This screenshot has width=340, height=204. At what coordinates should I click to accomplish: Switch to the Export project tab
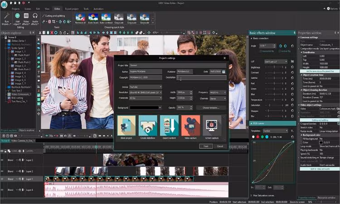pyautogui.click(x=71, y=9)
